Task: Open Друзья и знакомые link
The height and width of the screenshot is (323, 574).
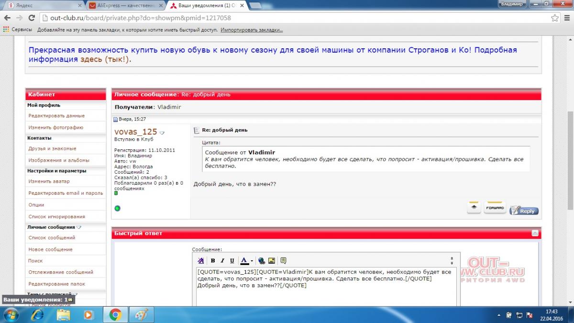Action: point(52,148)
